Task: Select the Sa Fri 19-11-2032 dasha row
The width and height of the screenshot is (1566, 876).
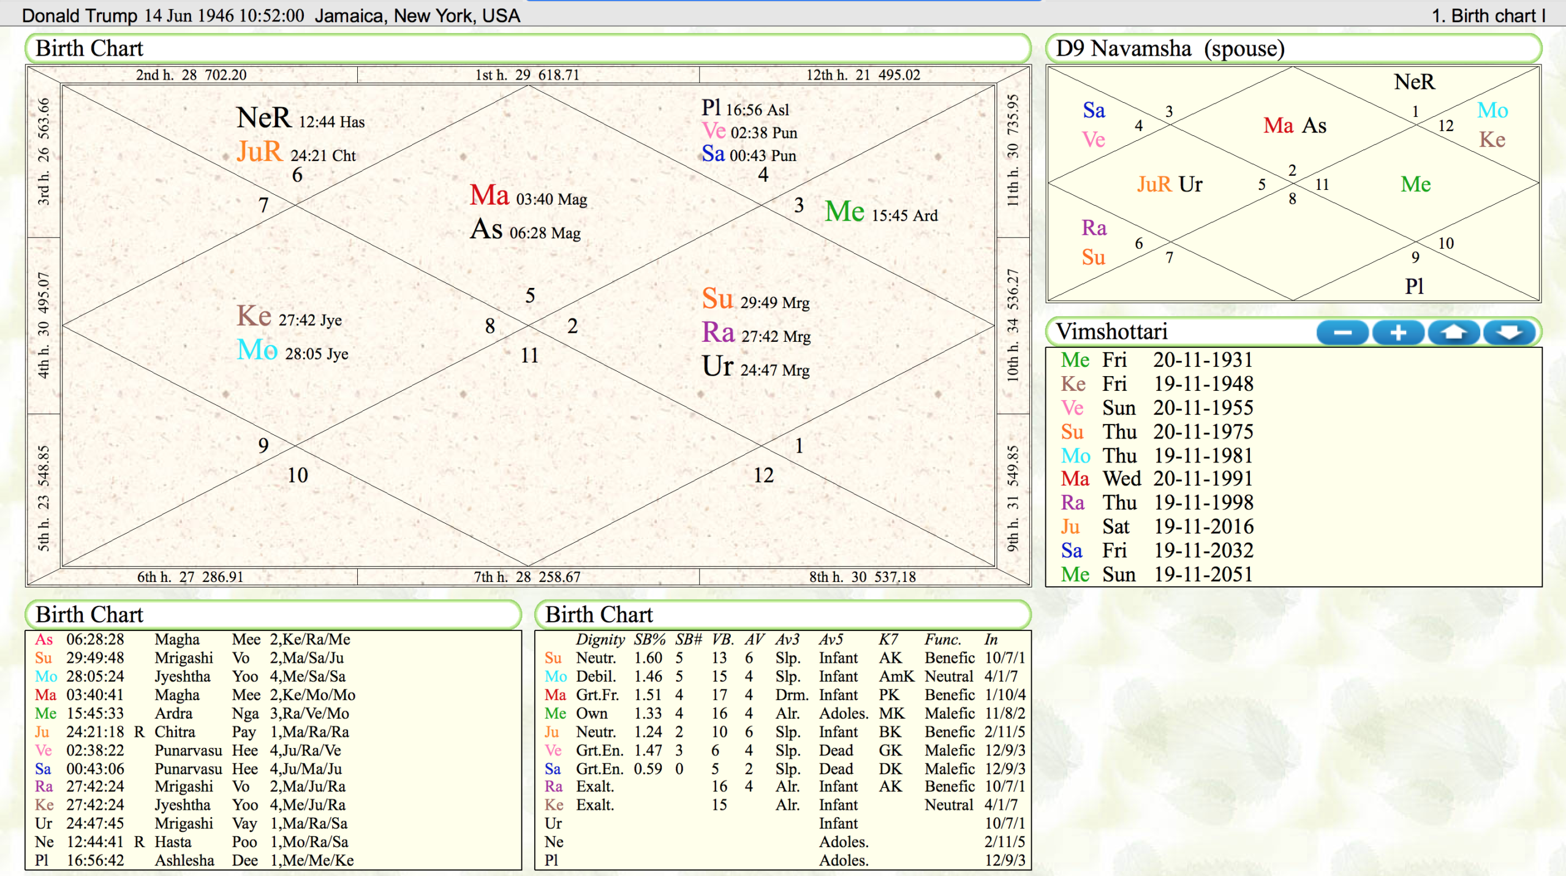Action: 1157,550
